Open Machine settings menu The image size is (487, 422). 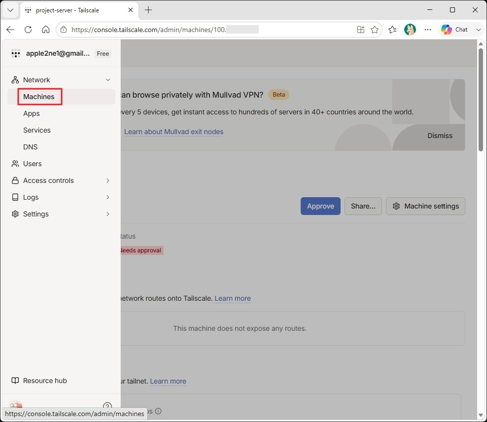425,206
